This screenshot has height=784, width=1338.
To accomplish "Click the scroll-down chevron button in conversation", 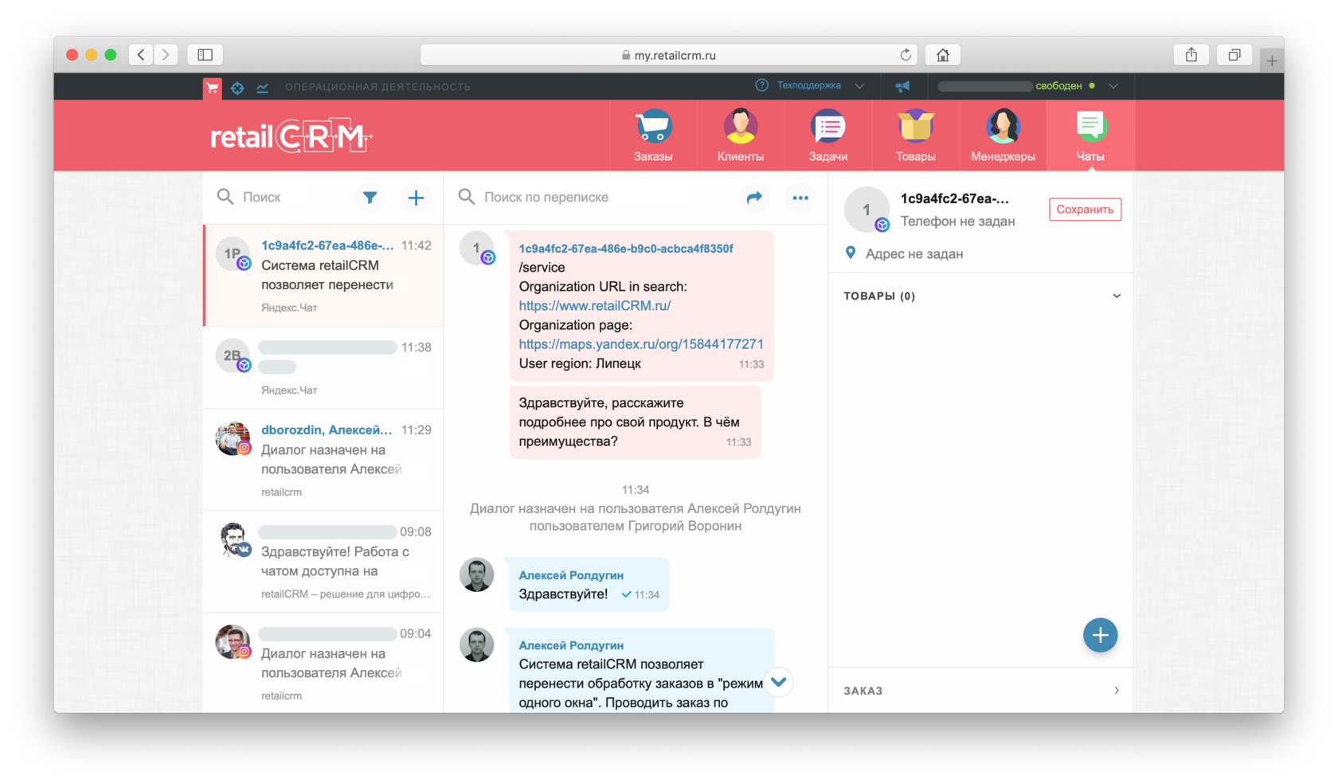I will [779, 682].
